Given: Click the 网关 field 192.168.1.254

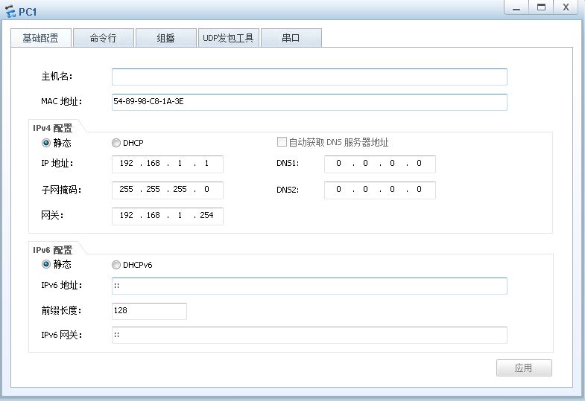Looking at the screenshot, I should [168, 216].
